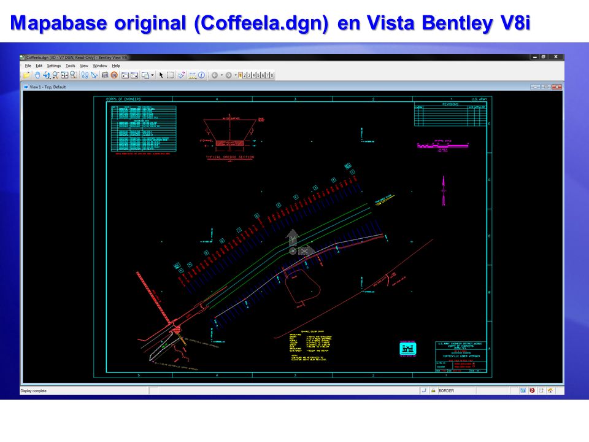Click the Bentley View application title icon
589x442 pixels.
tap(22, 57)
